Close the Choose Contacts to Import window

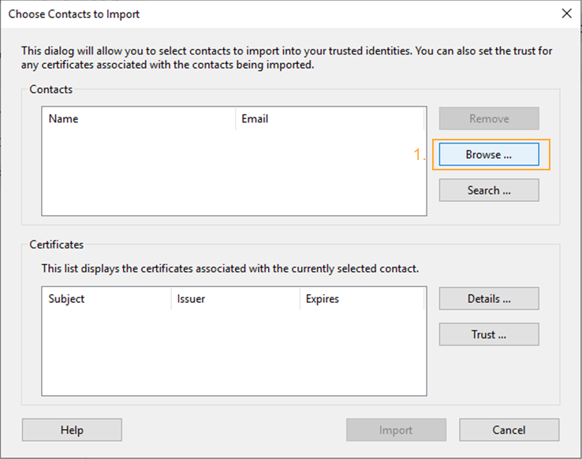(566, 13)
